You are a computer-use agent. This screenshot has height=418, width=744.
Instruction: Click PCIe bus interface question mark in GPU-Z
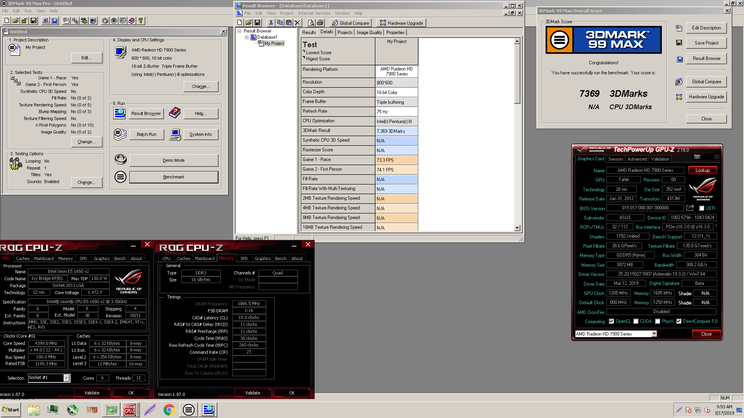point(716,227)
